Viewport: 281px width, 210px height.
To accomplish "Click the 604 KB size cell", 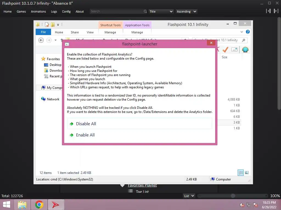I will 235,111.
